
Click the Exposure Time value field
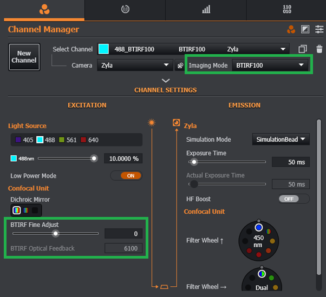[x=290, y=162]
